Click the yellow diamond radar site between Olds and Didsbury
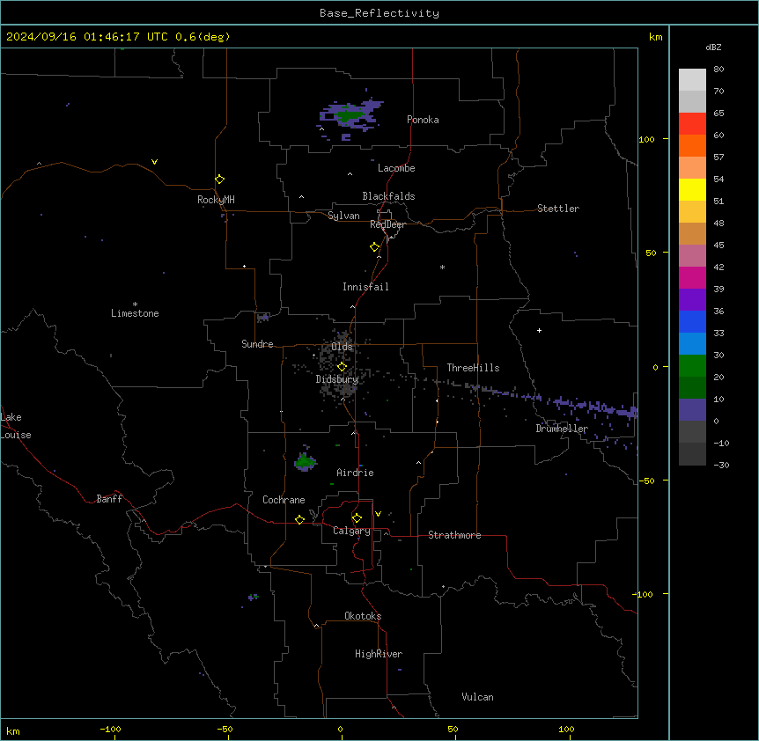 tap(342, 367)
